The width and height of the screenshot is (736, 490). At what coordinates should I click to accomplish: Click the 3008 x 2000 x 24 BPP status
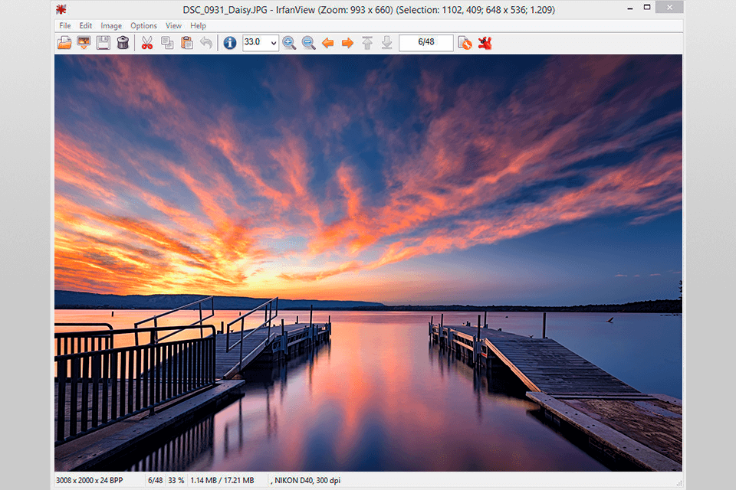[89, 480]
